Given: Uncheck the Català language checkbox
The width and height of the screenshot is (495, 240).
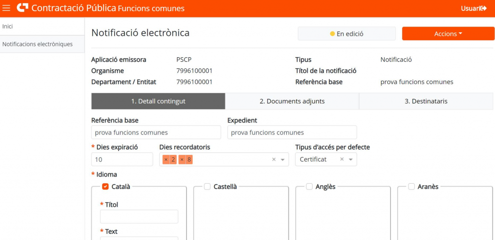Looking at the screenshot, I should click(x=105, y=187).
